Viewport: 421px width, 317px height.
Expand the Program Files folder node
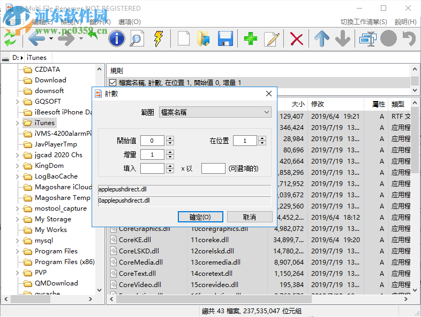pyautogui.click(x=18, y=251)
